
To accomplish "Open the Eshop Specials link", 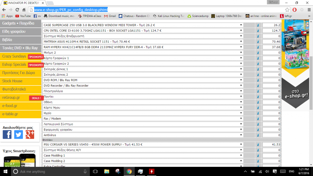I will tap(21, 64).
